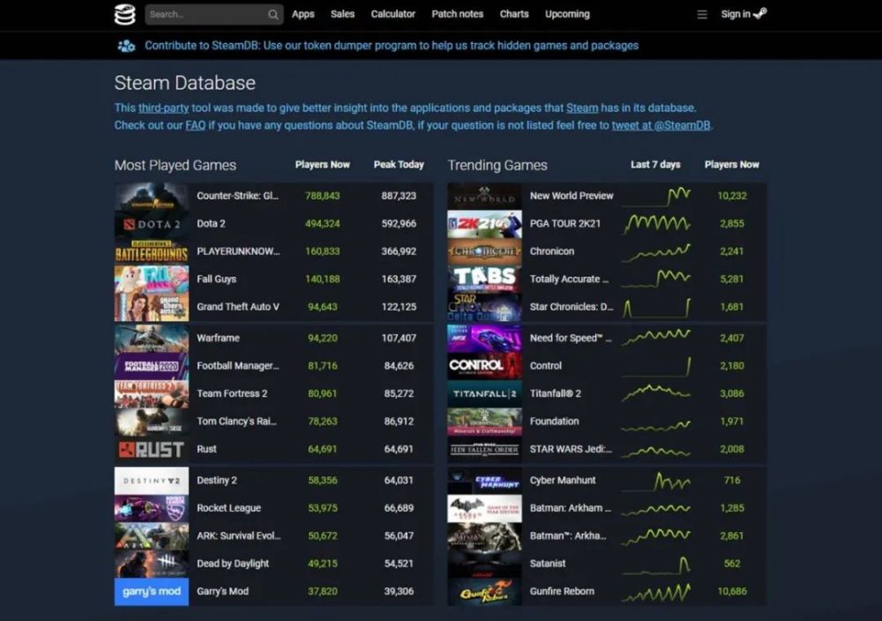882x621 pixels.
Task: Click the Control game thumbnail
Action: [484, 366]
